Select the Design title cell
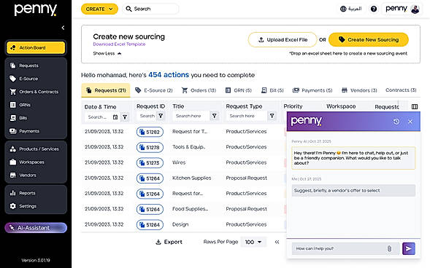 pos(180,224)
